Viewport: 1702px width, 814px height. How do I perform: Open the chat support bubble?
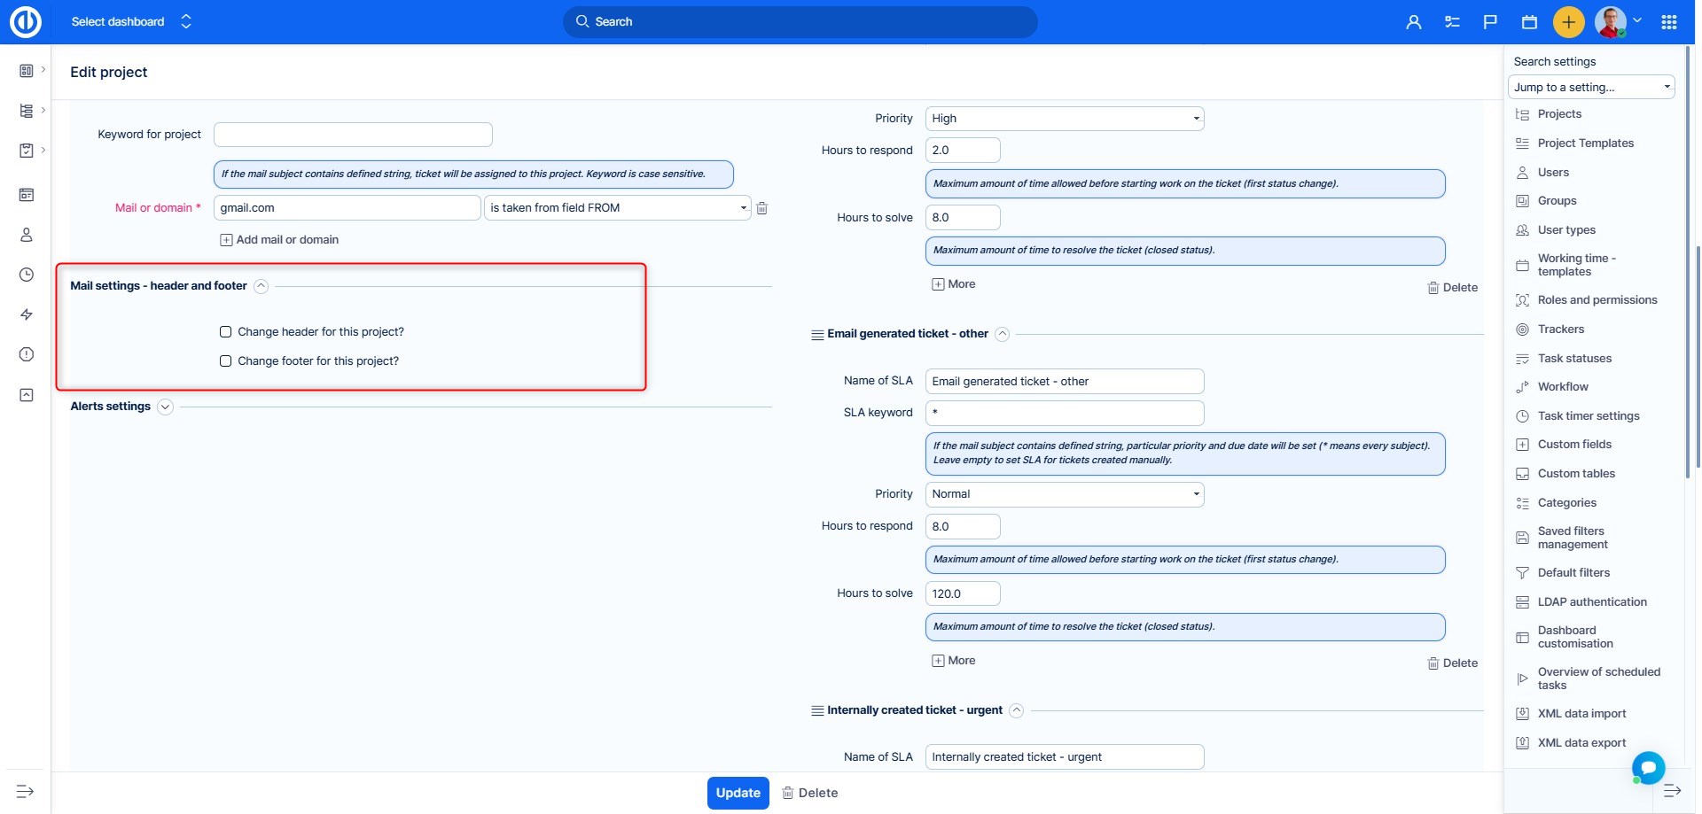[x=1648, y=767]
